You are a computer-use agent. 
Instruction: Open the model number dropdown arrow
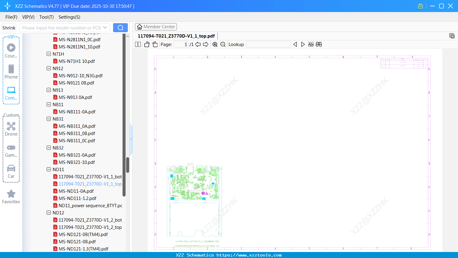pyautogui.click(x=105, y=28)
